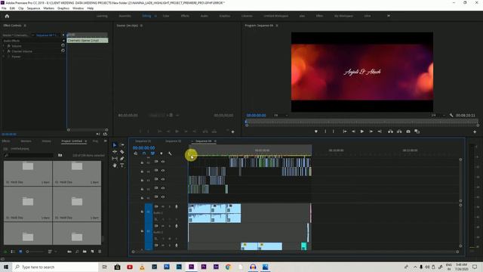
Task: Switch to the Sequence 01 timeline tab
Action: (143, 141)
